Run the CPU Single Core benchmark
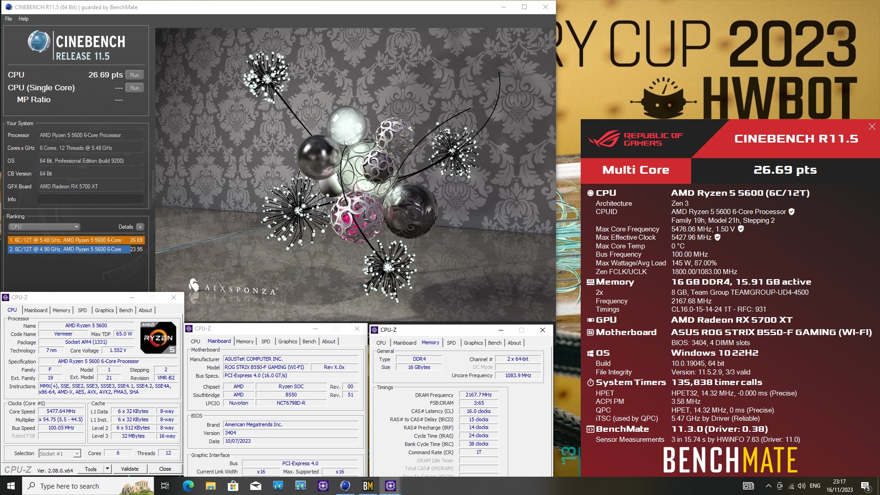Screen dimensions: 880x495 (135, 88)
